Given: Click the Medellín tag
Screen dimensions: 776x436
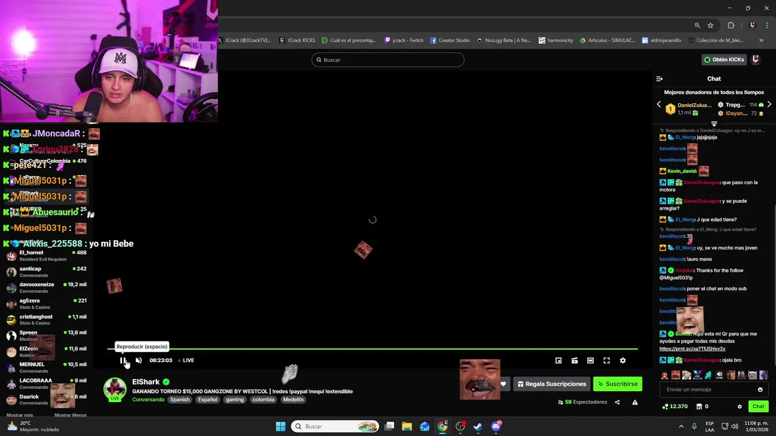Looking at the screenshot, I should (293, 400).
